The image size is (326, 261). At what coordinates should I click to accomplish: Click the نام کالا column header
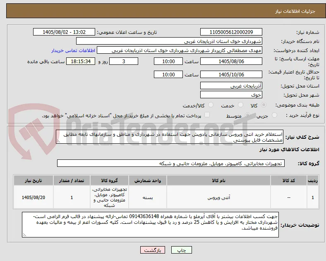tap(218, 180)
